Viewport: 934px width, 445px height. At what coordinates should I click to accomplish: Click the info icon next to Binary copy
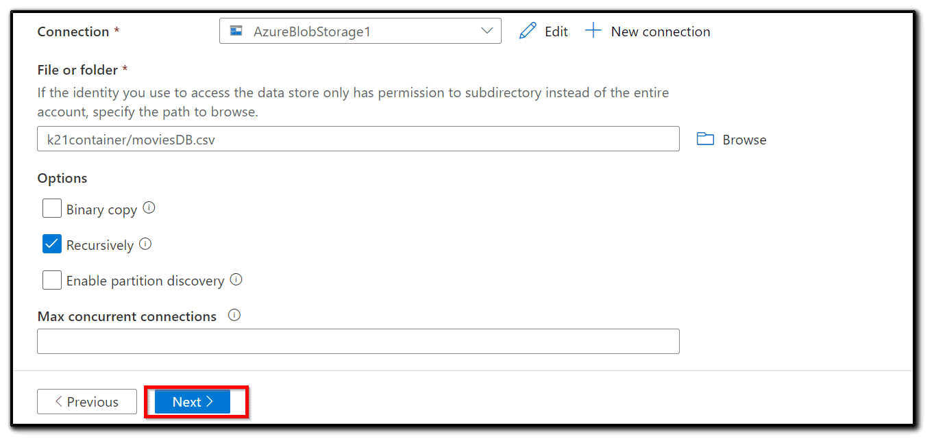pos(150,207)
